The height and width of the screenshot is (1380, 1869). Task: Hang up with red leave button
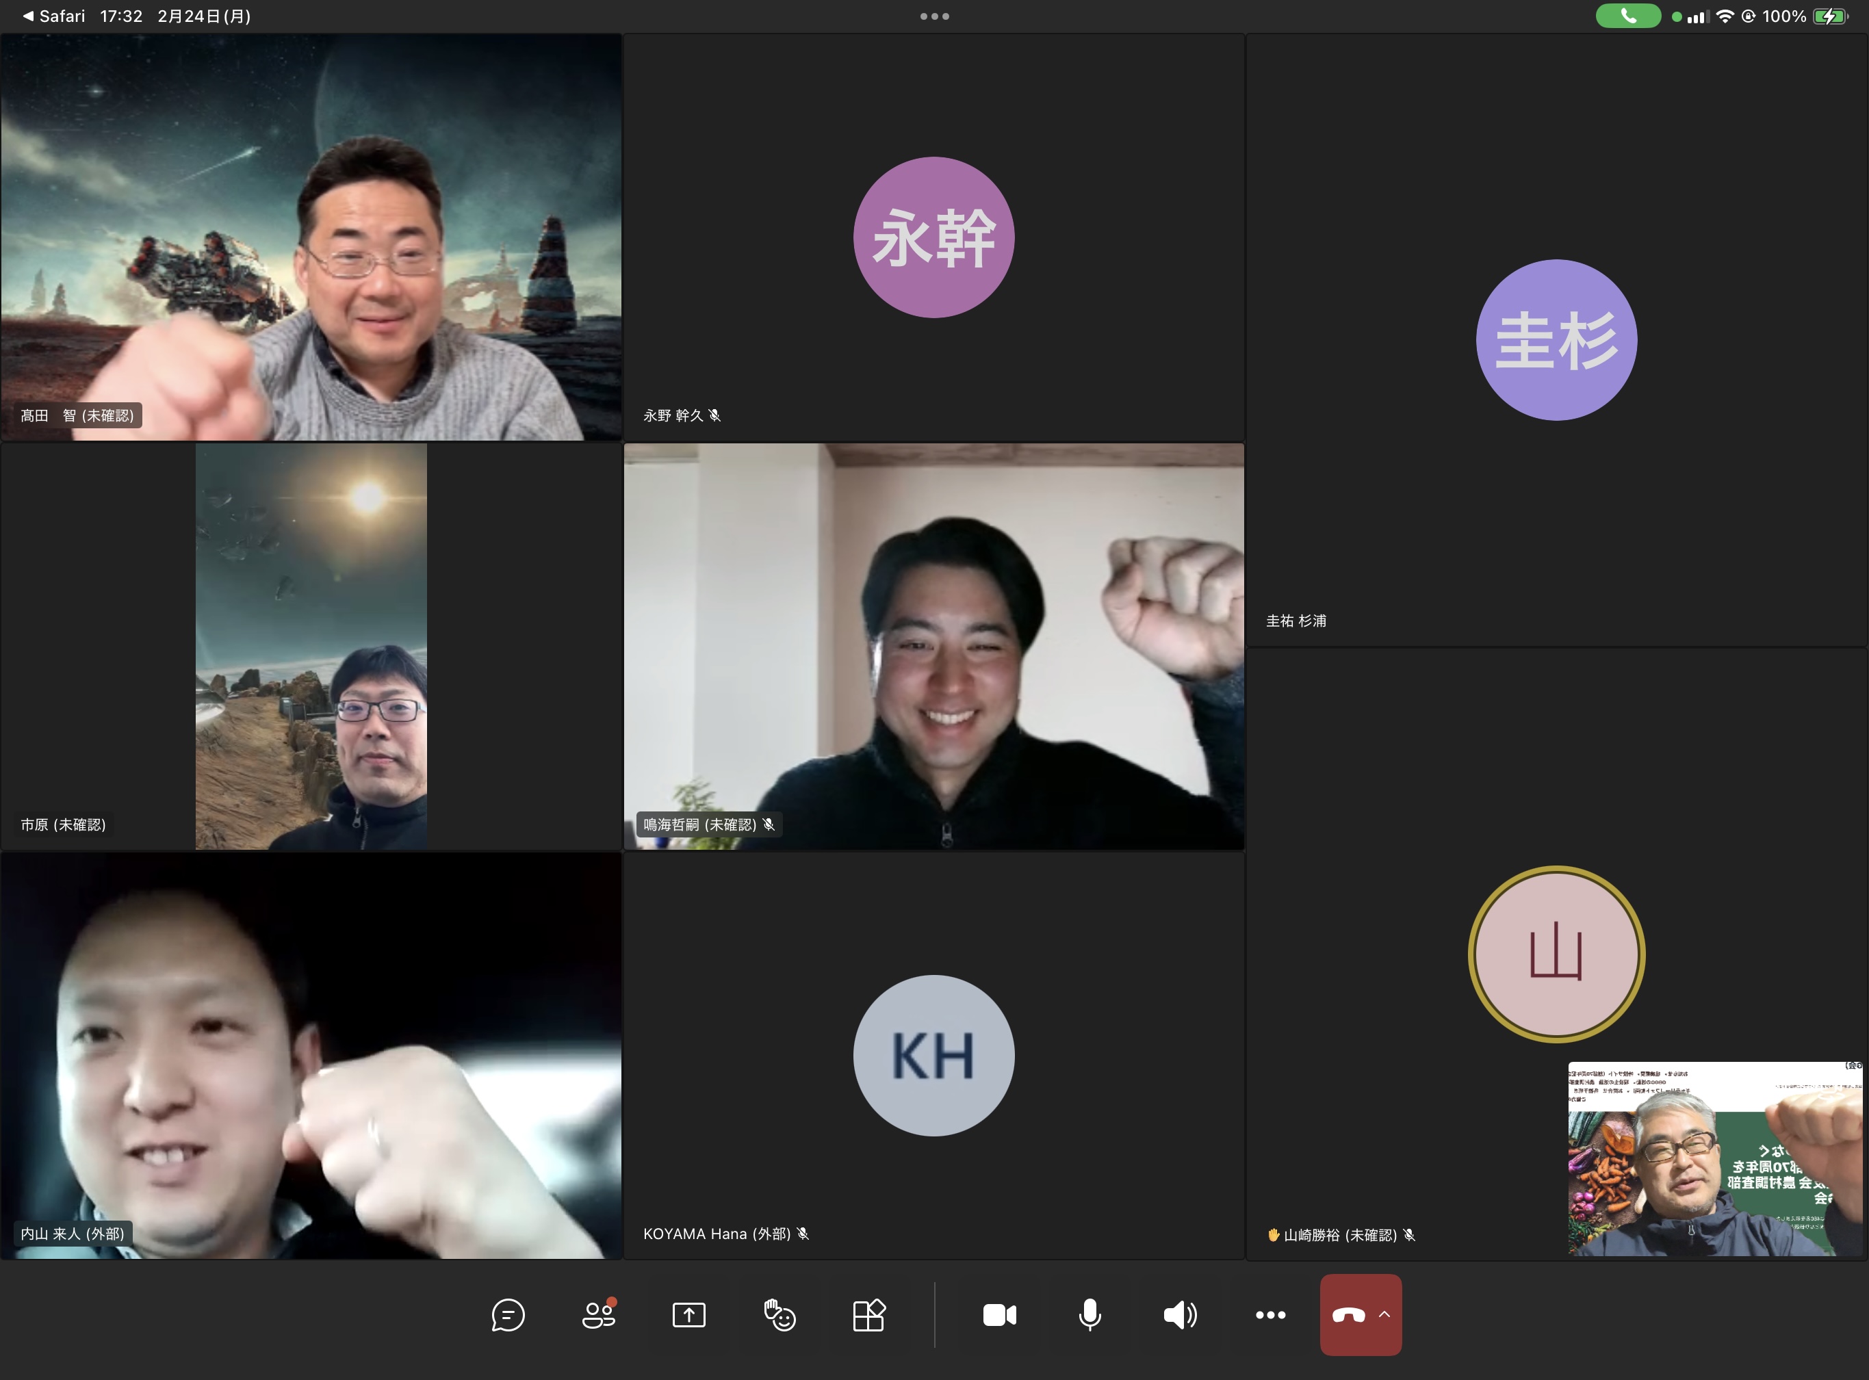tap(1348, 1315)
